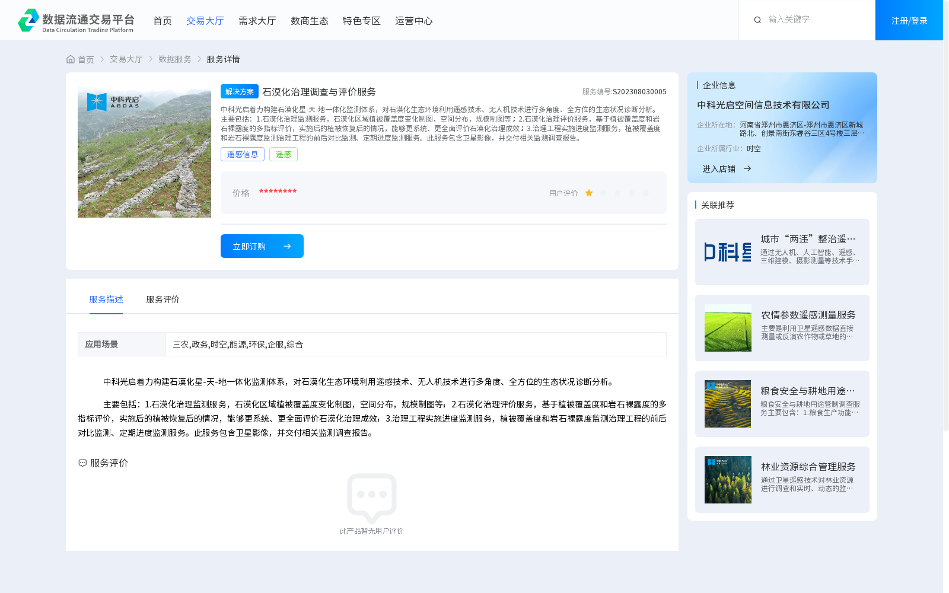Image resolution: width=949 pixels, height=593 pixels.
Task: Click the title 石漠化治理调查与评价服务
Action: point(319,92)
